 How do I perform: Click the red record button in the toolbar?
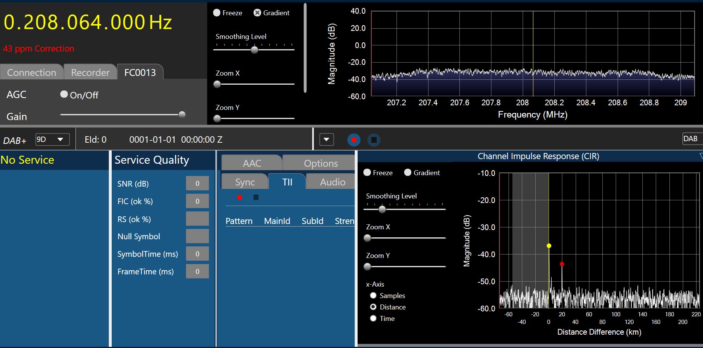(x=354, y=140)
